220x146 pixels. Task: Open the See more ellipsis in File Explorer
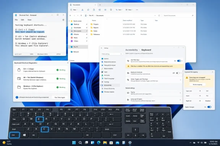pos(137,10)
